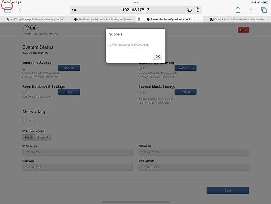The width and height of the screenshot is (271, 204).
Task: Select the address bar showing 192.168.178.17
Action: [x=135, y=10]
